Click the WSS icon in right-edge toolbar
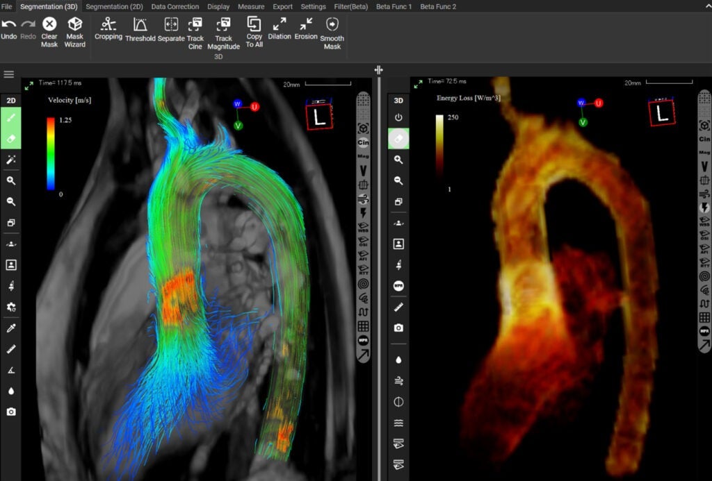712x481 pixels. pos(704,222)
